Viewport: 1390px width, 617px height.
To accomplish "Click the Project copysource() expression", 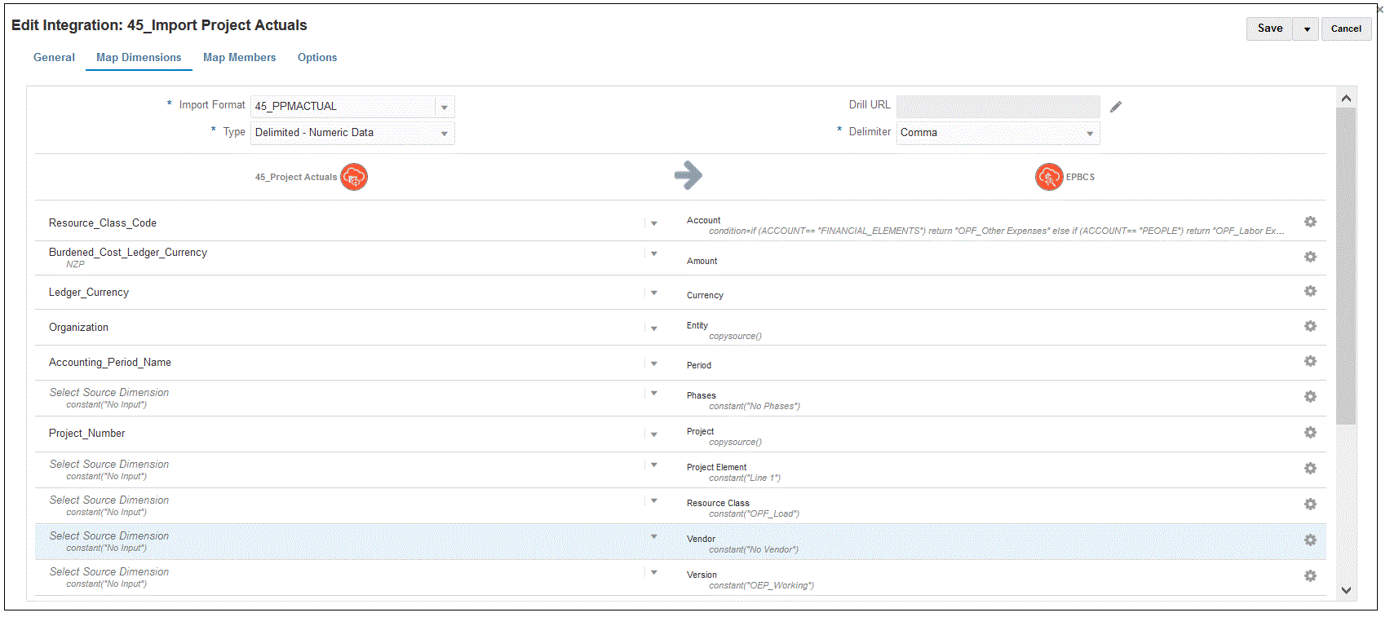I will tap(735, 442).
